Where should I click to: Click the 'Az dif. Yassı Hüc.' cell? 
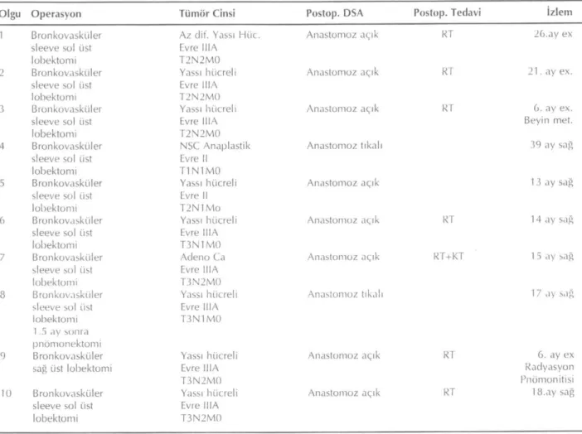click(220, 35)
